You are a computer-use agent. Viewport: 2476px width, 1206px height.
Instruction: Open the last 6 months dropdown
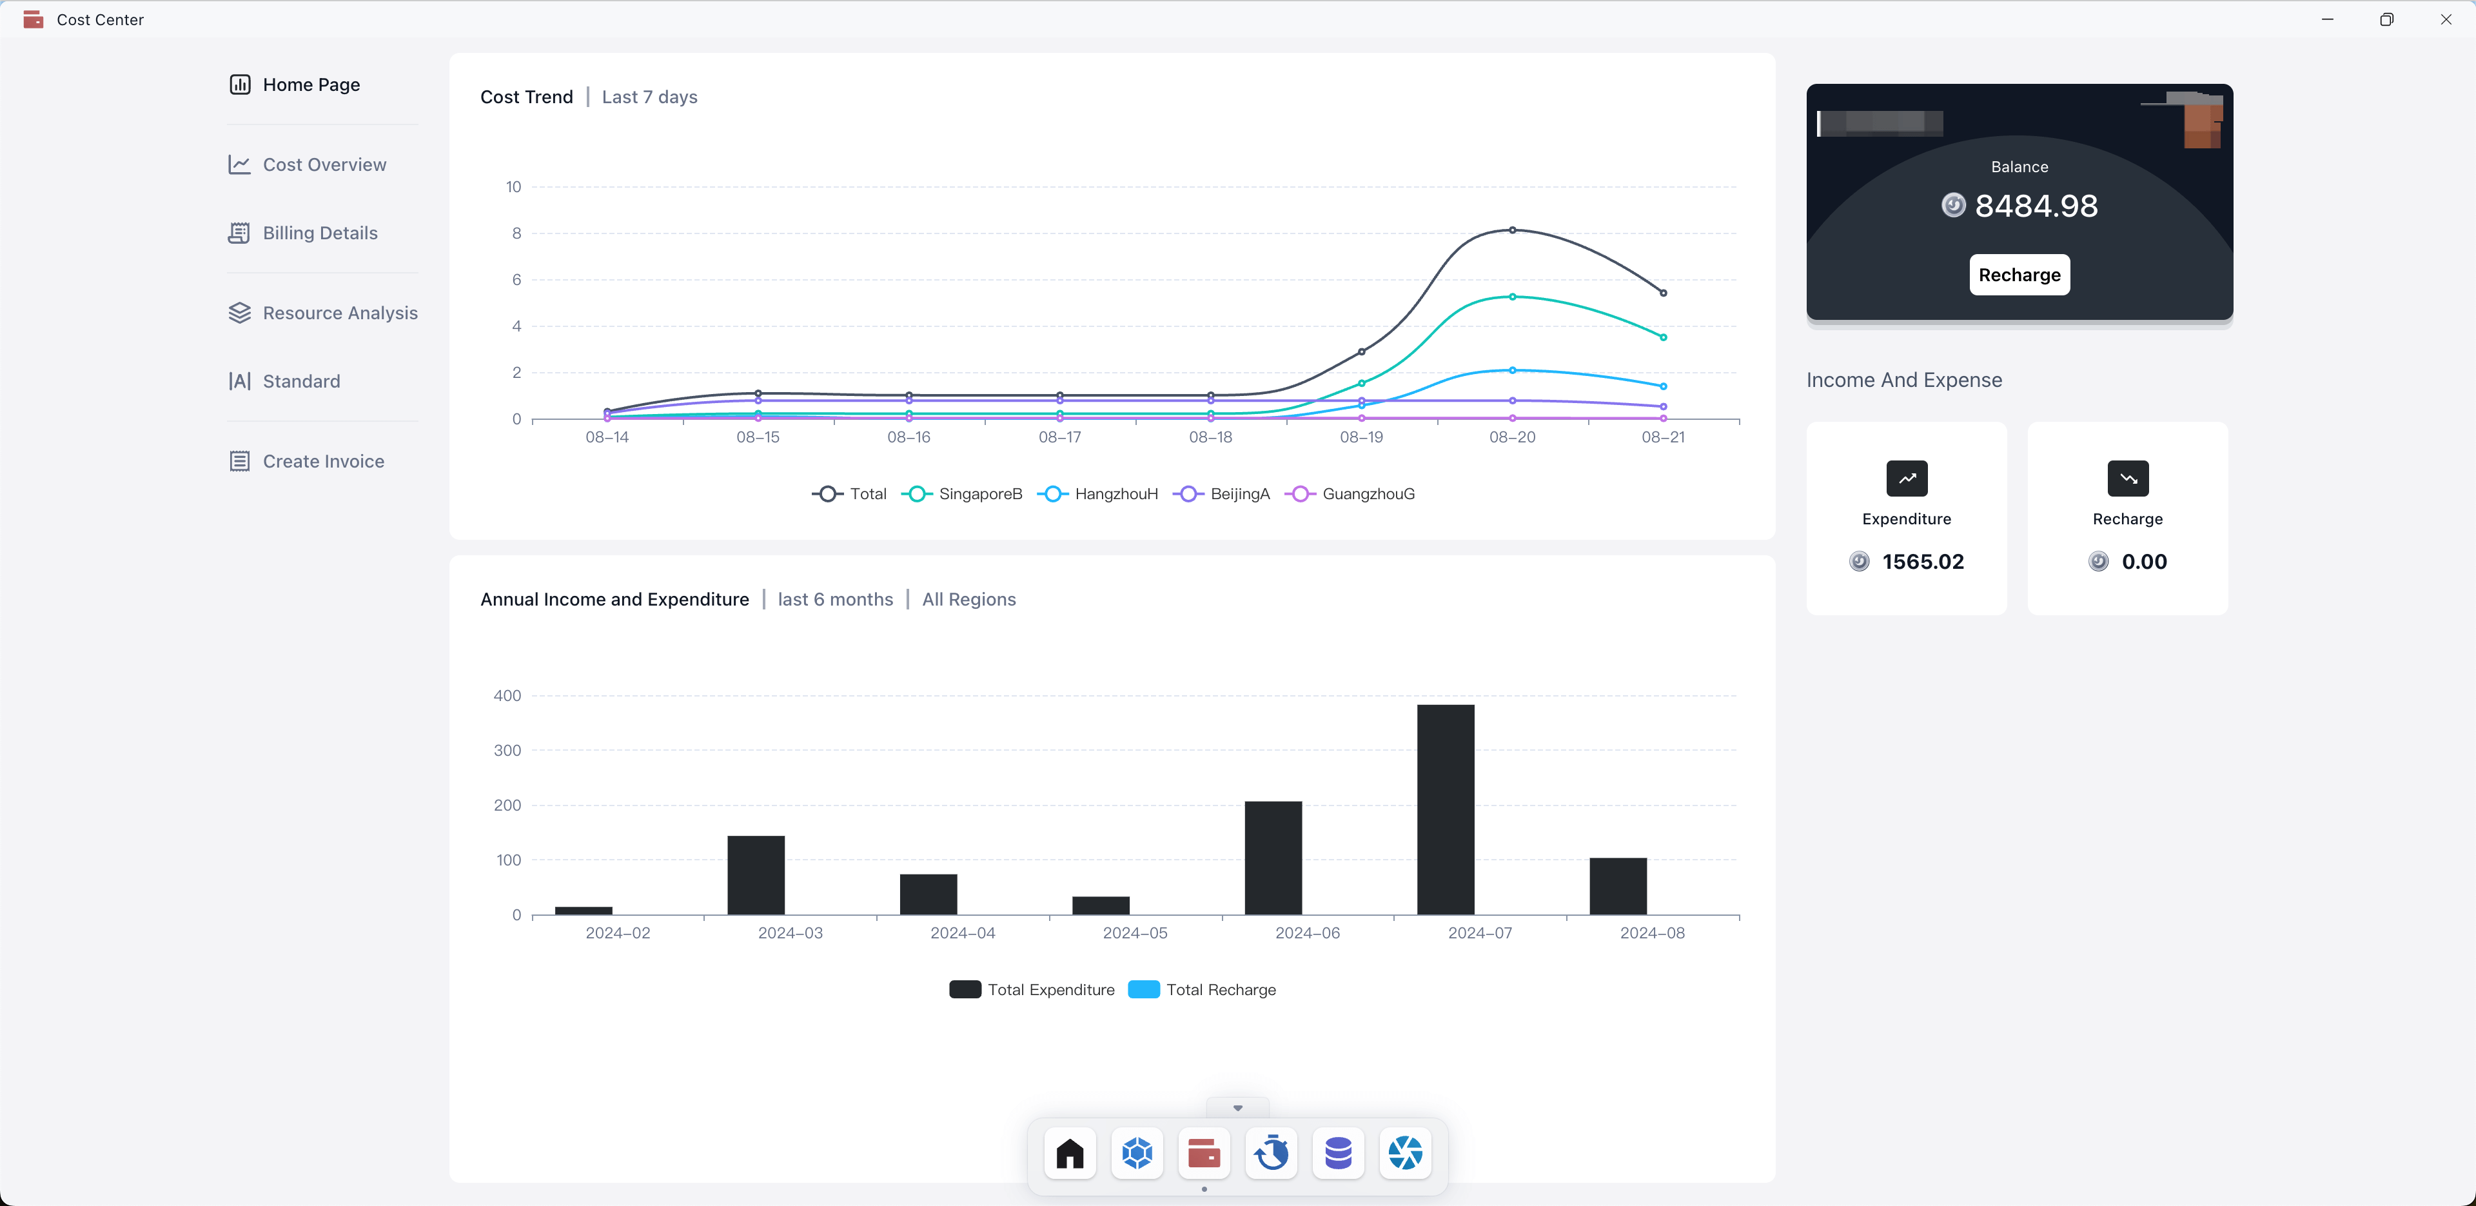coord(834,599)
